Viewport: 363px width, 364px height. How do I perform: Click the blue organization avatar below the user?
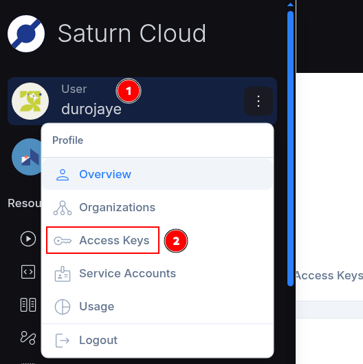26,157
